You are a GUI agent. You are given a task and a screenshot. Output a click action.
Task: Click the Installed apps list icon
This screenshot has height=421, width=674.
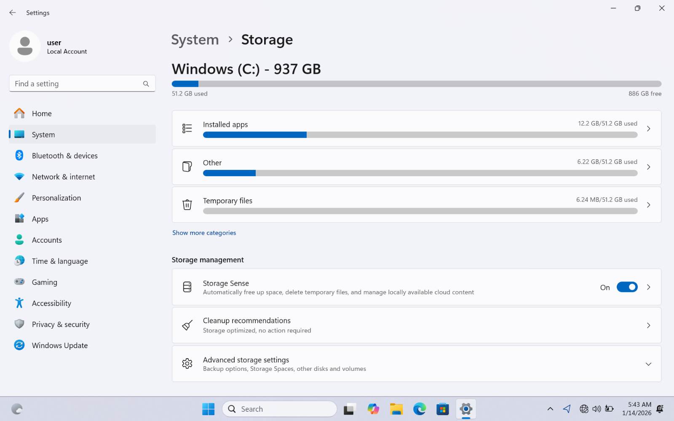tap(187, 128)
